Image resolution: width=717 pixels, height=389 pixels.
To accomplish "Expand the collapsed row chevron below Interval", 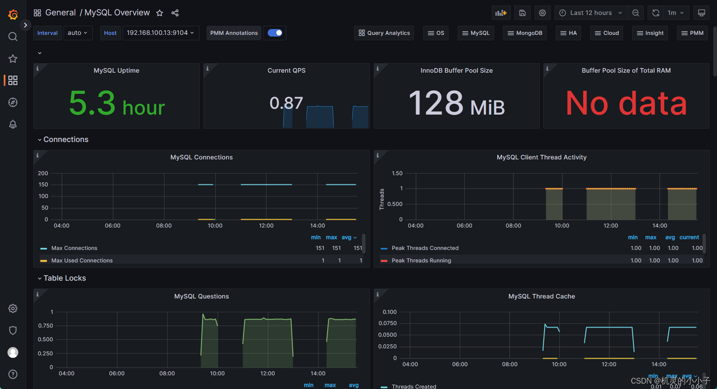I will coord(39,53).
